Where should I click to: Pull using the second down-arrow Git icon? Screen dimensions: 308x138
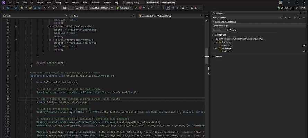(290, 17)
